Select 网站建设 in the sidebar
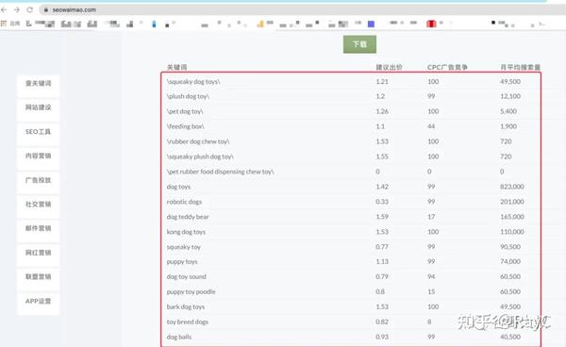Screen dimensions: 566x347 (x=39, y=107)
